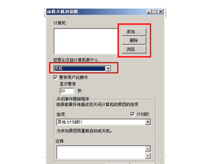Click inside the 注释 comment box
This screenshot has height=164, width=222.
[101, 152]
